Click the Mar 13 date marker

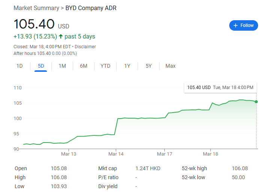coord(69,154)
